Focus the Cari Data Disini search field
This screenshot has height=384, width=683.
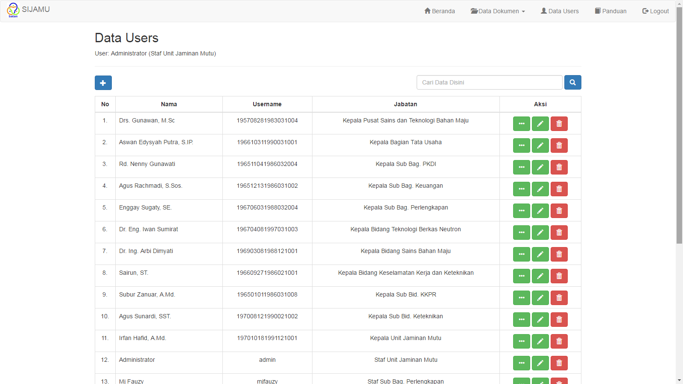click(489, 82)
